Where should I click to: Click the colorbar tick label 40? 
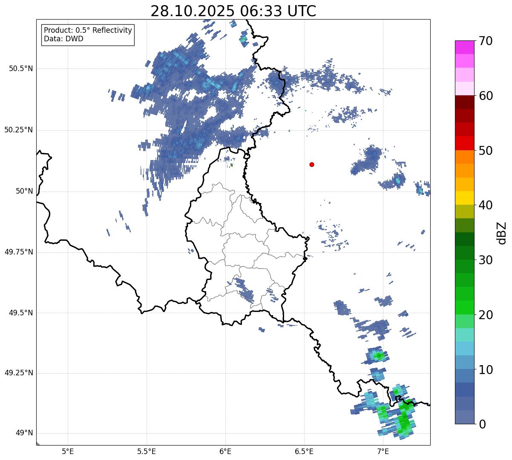click(x=486, y=205)
